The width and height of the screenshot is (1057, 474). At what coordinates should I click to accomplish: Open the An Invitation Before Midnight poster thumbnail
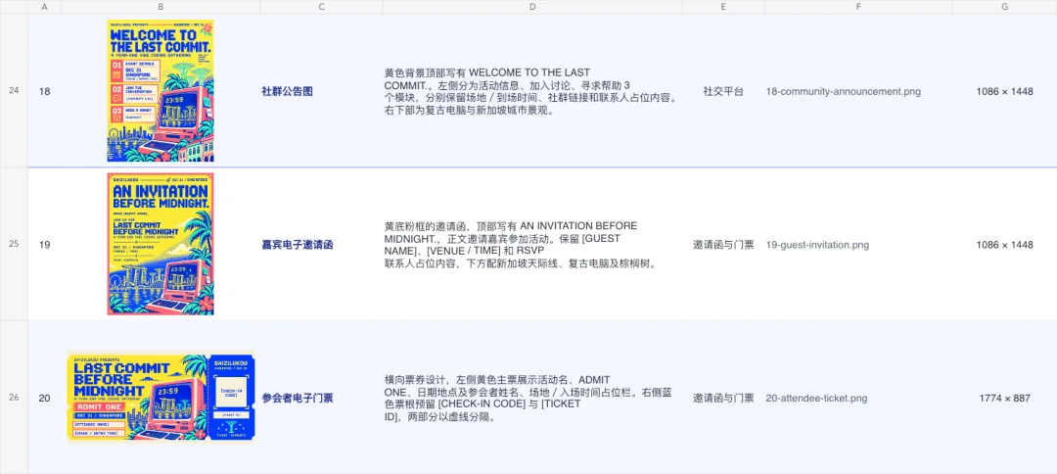tap(161, 244)
